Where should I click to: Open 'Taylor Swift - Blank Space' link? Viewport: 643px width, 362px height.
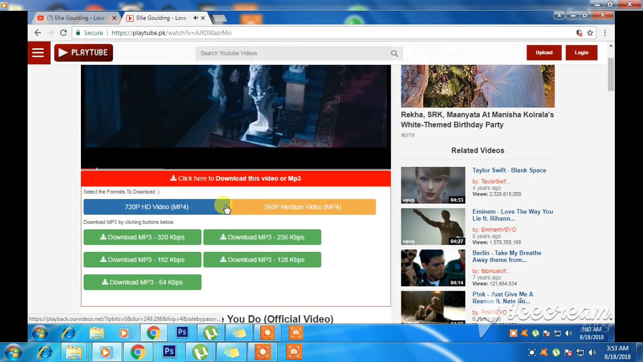tap(509, 170)
